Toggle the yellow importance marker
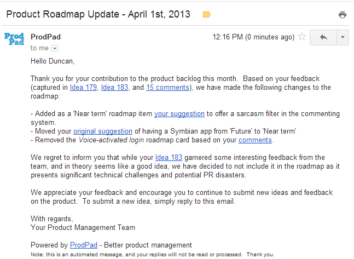The height and width of the screenshot is (259, 354). coord(206,15)
